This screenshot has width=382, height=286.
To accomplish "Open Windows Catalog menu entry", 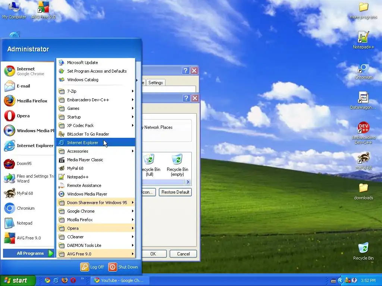I will (x=96, y=80).
